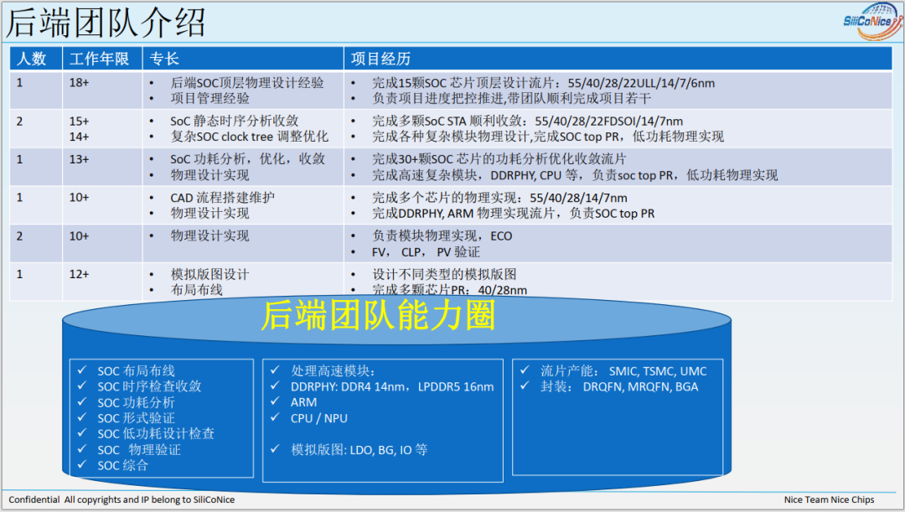905x512 pixels.
Task: Click the checkmark beside 封装 entry
Action: [523, 386]
